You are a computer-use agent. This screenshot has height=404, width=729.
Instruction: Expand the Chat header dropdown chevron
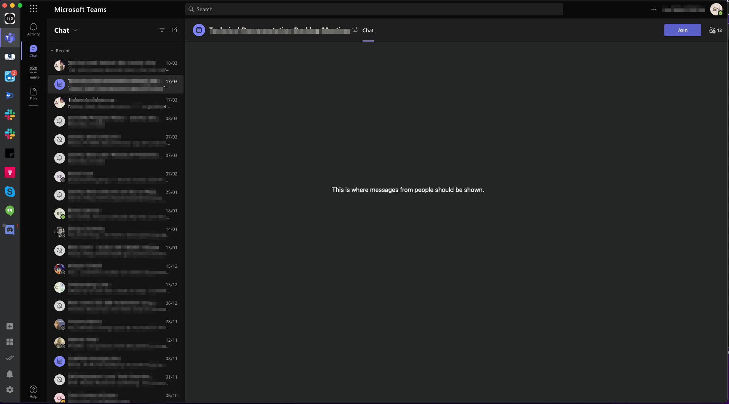[75, 30]
